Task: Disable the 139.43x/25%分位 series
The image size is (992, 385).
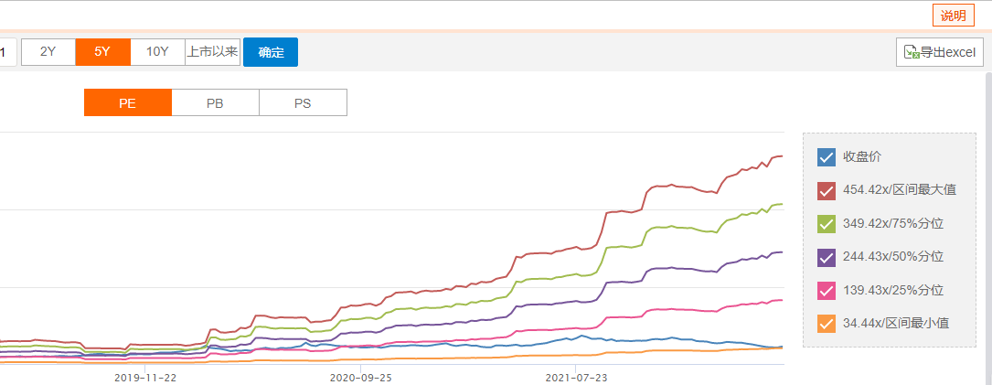Action: pos(827,290)
